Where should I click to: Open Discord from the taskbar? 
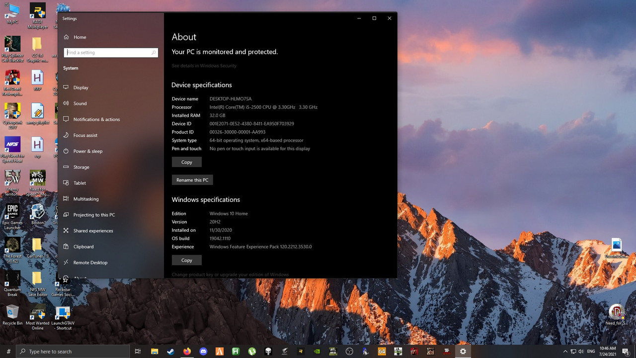coord(203,352)
